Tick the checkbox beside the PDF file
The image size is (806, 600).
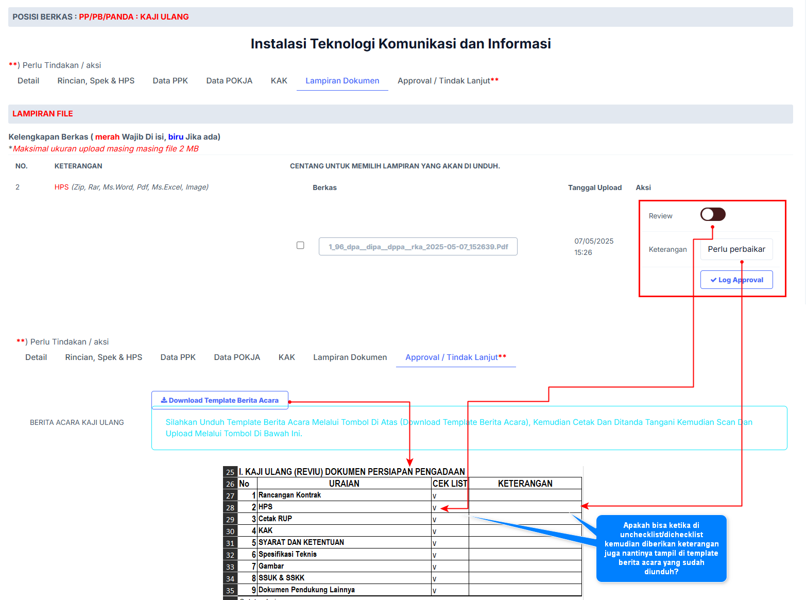pos(300,246)
